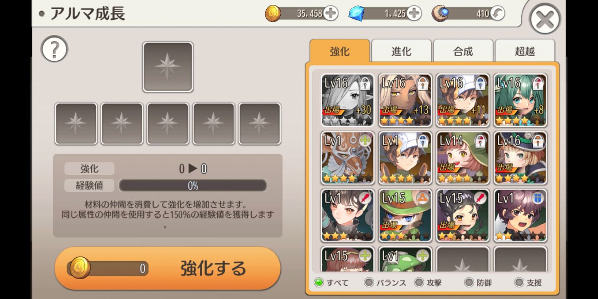Add blue gems with the plus icon
Image resolution: width=598 pixels, height=299 pixels.
pyautogui.click(x=414, y=13)
